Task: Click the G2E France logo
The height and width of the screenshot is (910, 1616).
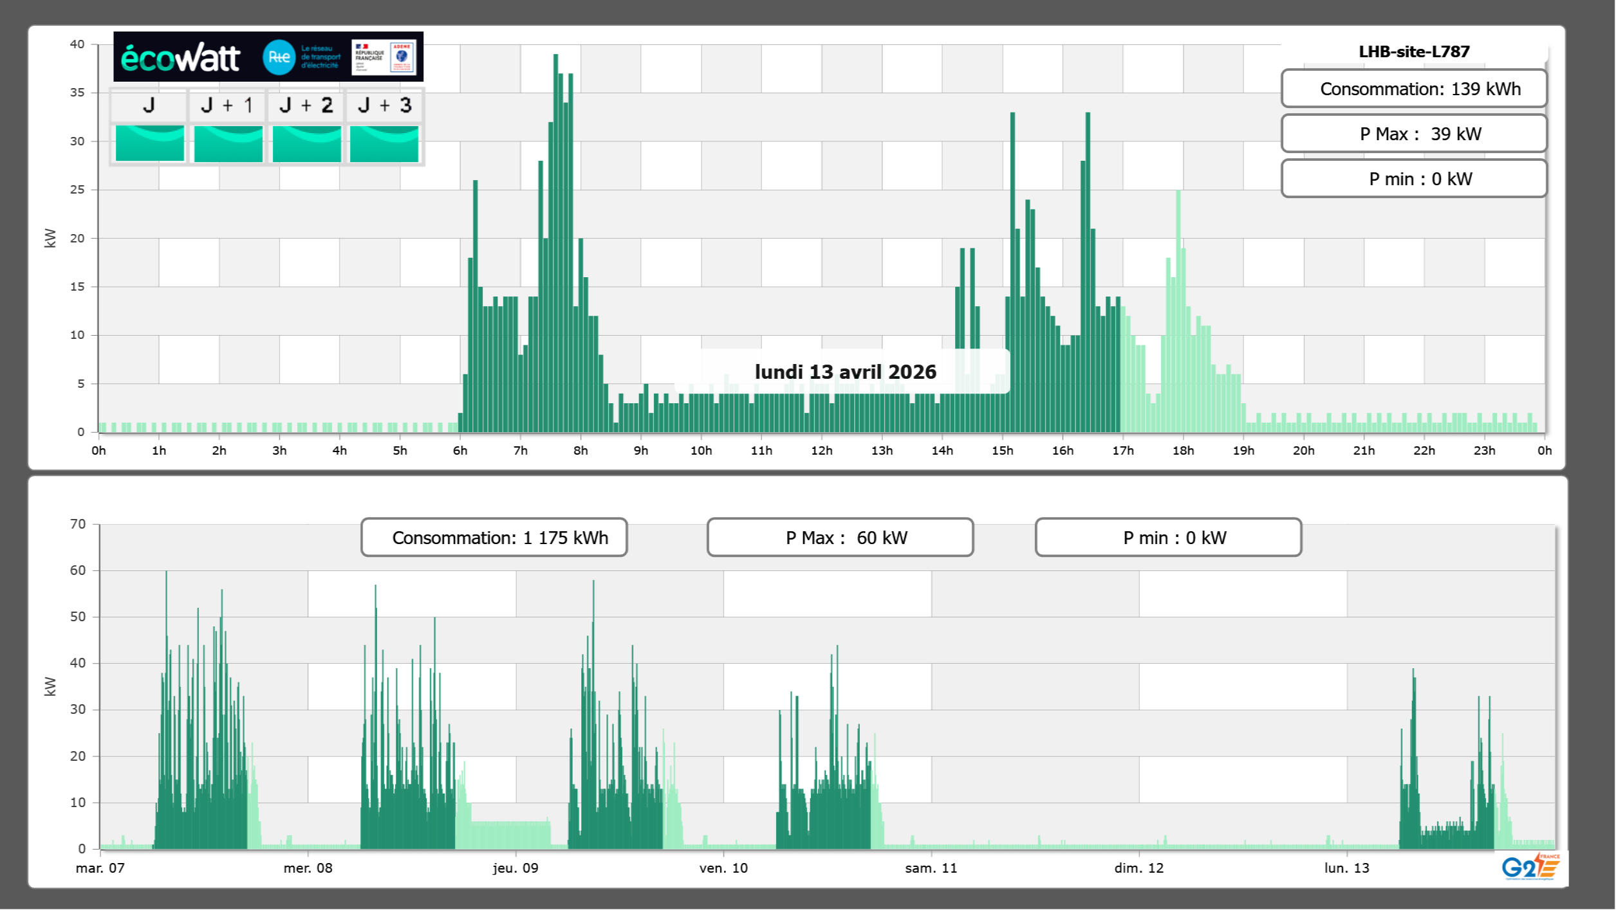Action: 1530,866
